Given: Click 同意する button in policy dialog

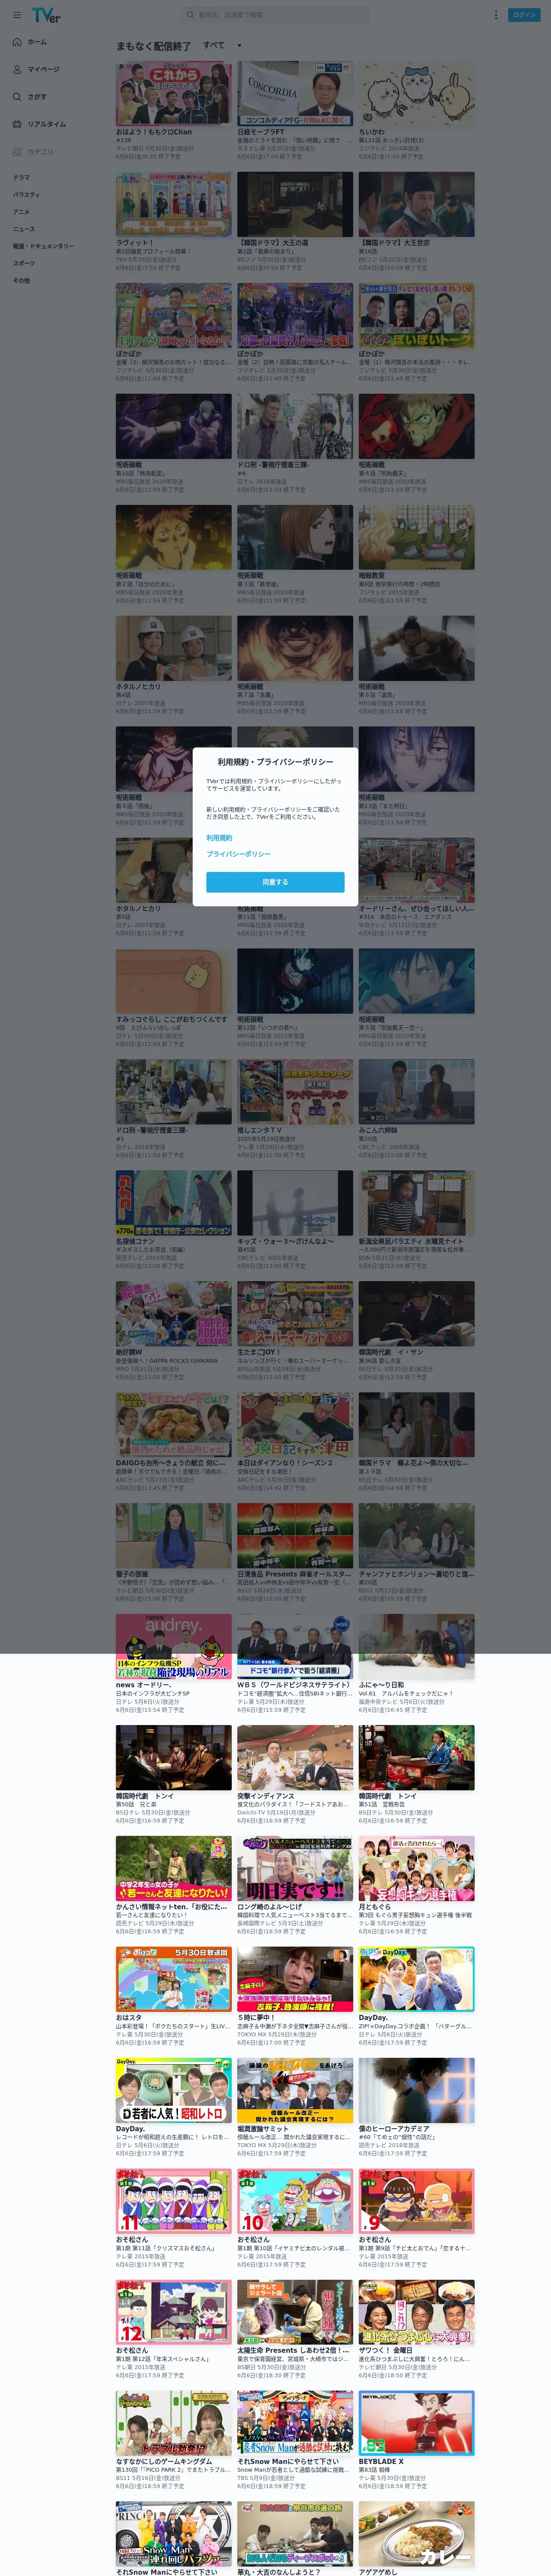Looking at the screenshot, I should point(275,882).
